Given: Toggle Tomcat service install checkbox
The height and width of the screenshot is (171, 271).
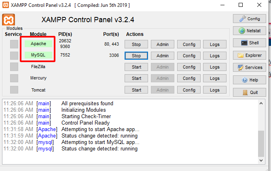Looking at the screenshot, I should coord(14,90).
